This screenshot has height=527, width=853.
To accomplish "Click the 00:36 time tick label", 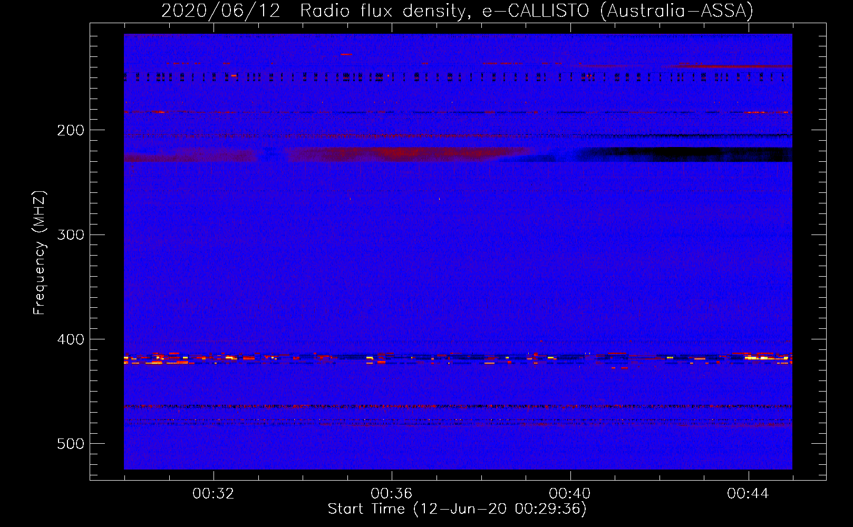I will click(x=391, y=494).
